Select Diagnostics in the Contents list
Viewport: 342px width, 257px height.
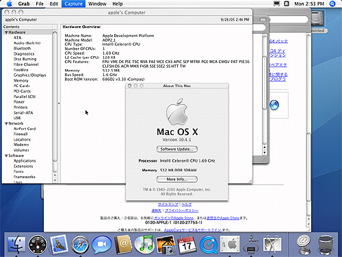(24, 53)
